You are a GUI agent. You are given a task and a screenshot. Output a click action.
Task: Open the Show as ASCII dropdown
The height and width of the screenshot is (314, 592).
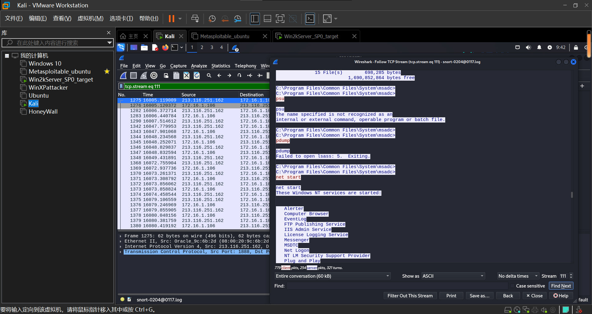(x=453, y=276)
